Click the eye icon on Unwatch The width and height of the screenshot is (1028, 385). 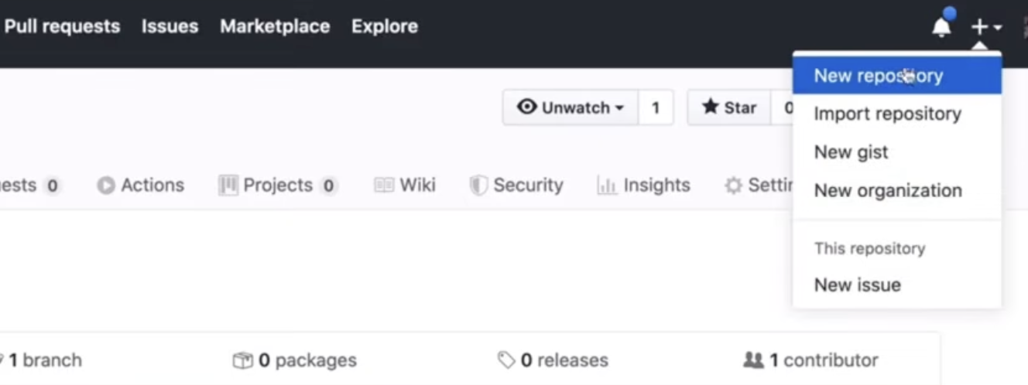tap(527, 107)
